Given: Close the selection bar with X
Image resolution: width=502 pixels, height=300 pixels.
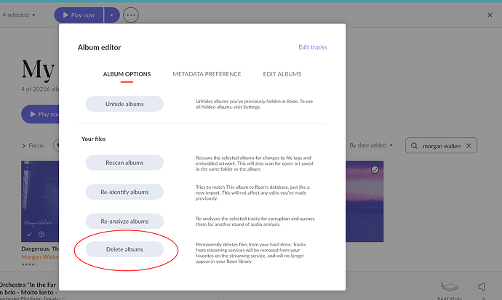Looking at the screenshot, I should (489, 15).
